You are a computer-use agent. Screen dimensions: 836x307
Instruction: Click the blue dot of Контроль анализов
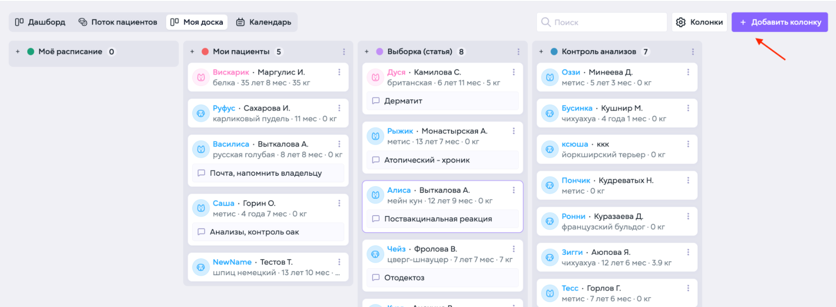pyautogui.click(x=554, y=52)
